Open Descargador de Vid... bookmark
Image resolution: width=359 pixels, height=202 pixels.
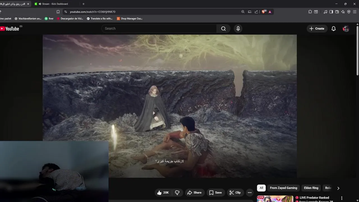pos(70,19)
